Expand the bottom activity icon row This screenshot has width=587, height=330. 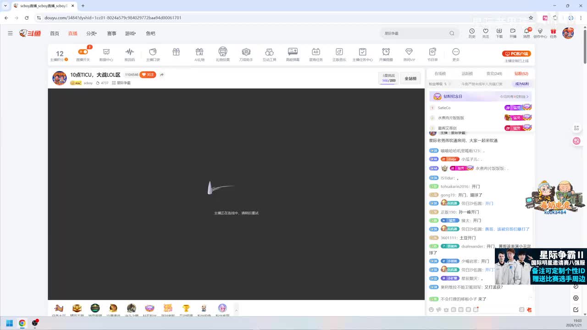[236, 310]
